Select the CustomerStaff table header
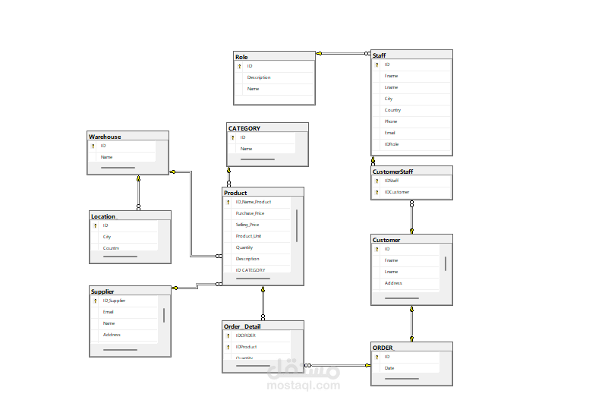Viewport: 608px width, 400px height. 411,172
